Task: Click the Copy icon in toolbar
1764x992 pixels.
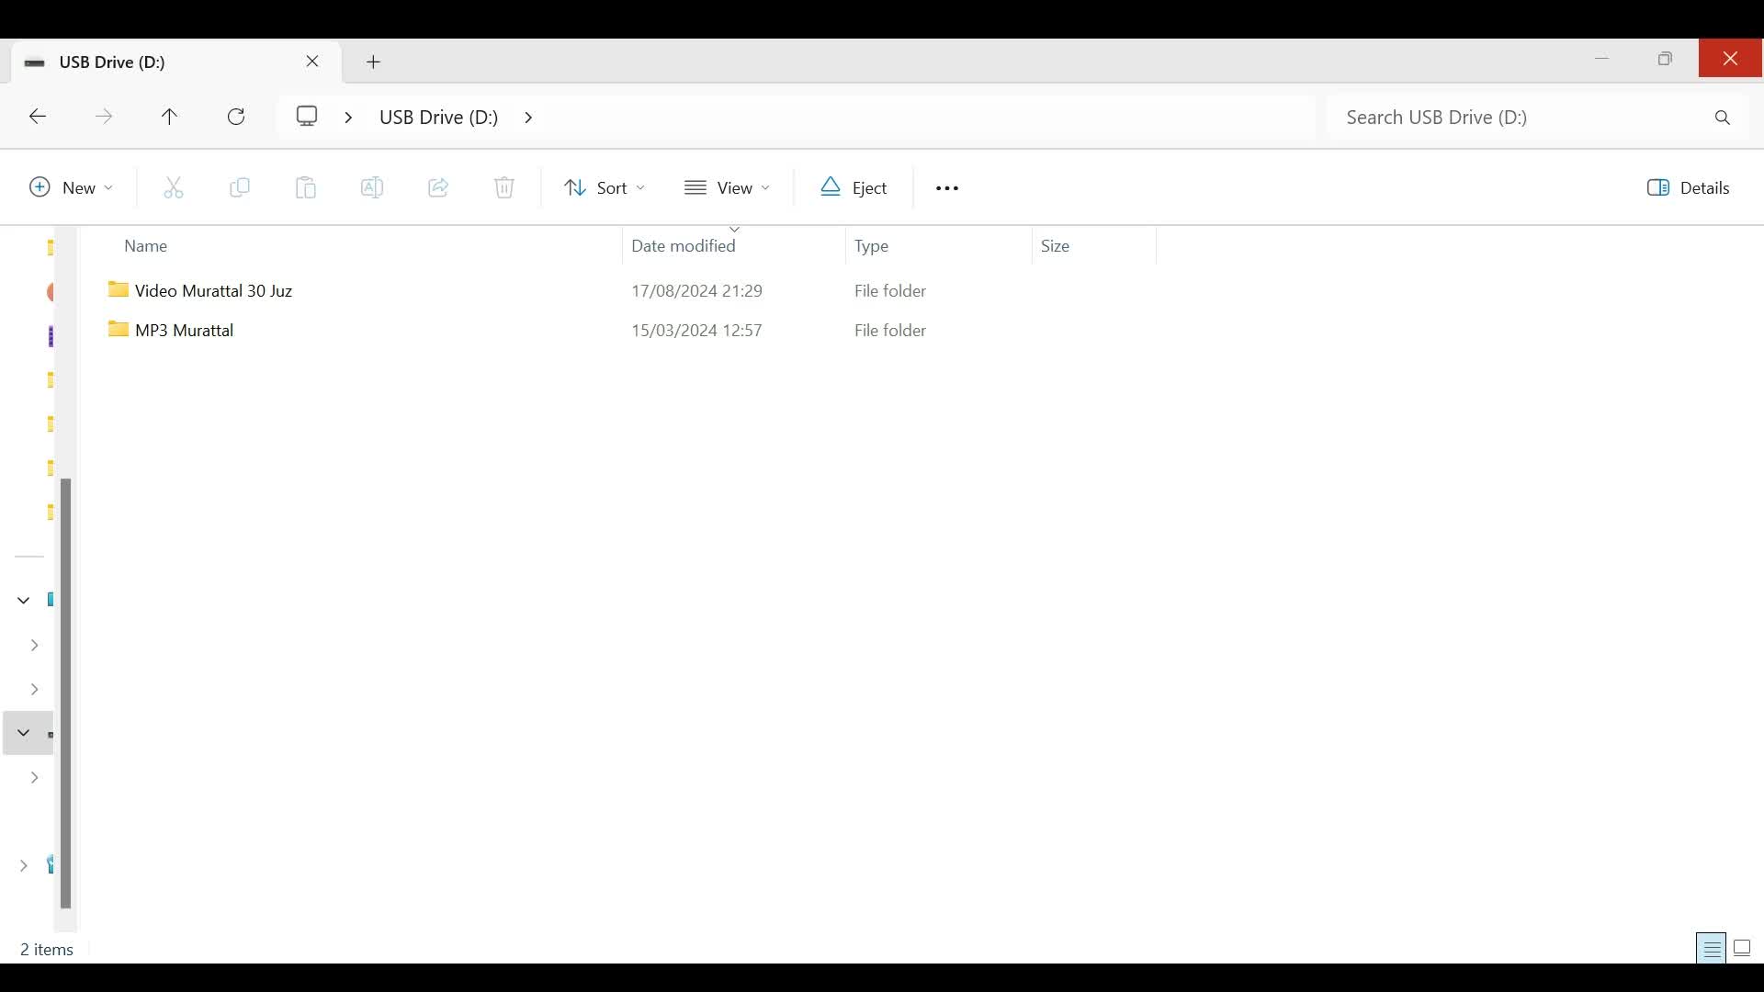Action: [x=240, y=188]
